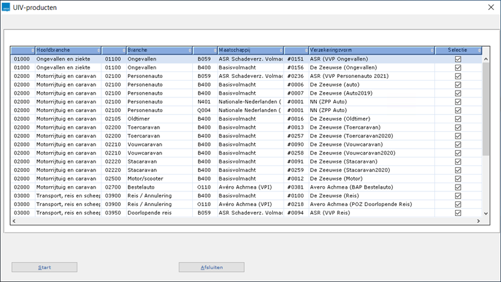
Task: Click the vertical scrollbar down arrow
Action: [485, 213]
